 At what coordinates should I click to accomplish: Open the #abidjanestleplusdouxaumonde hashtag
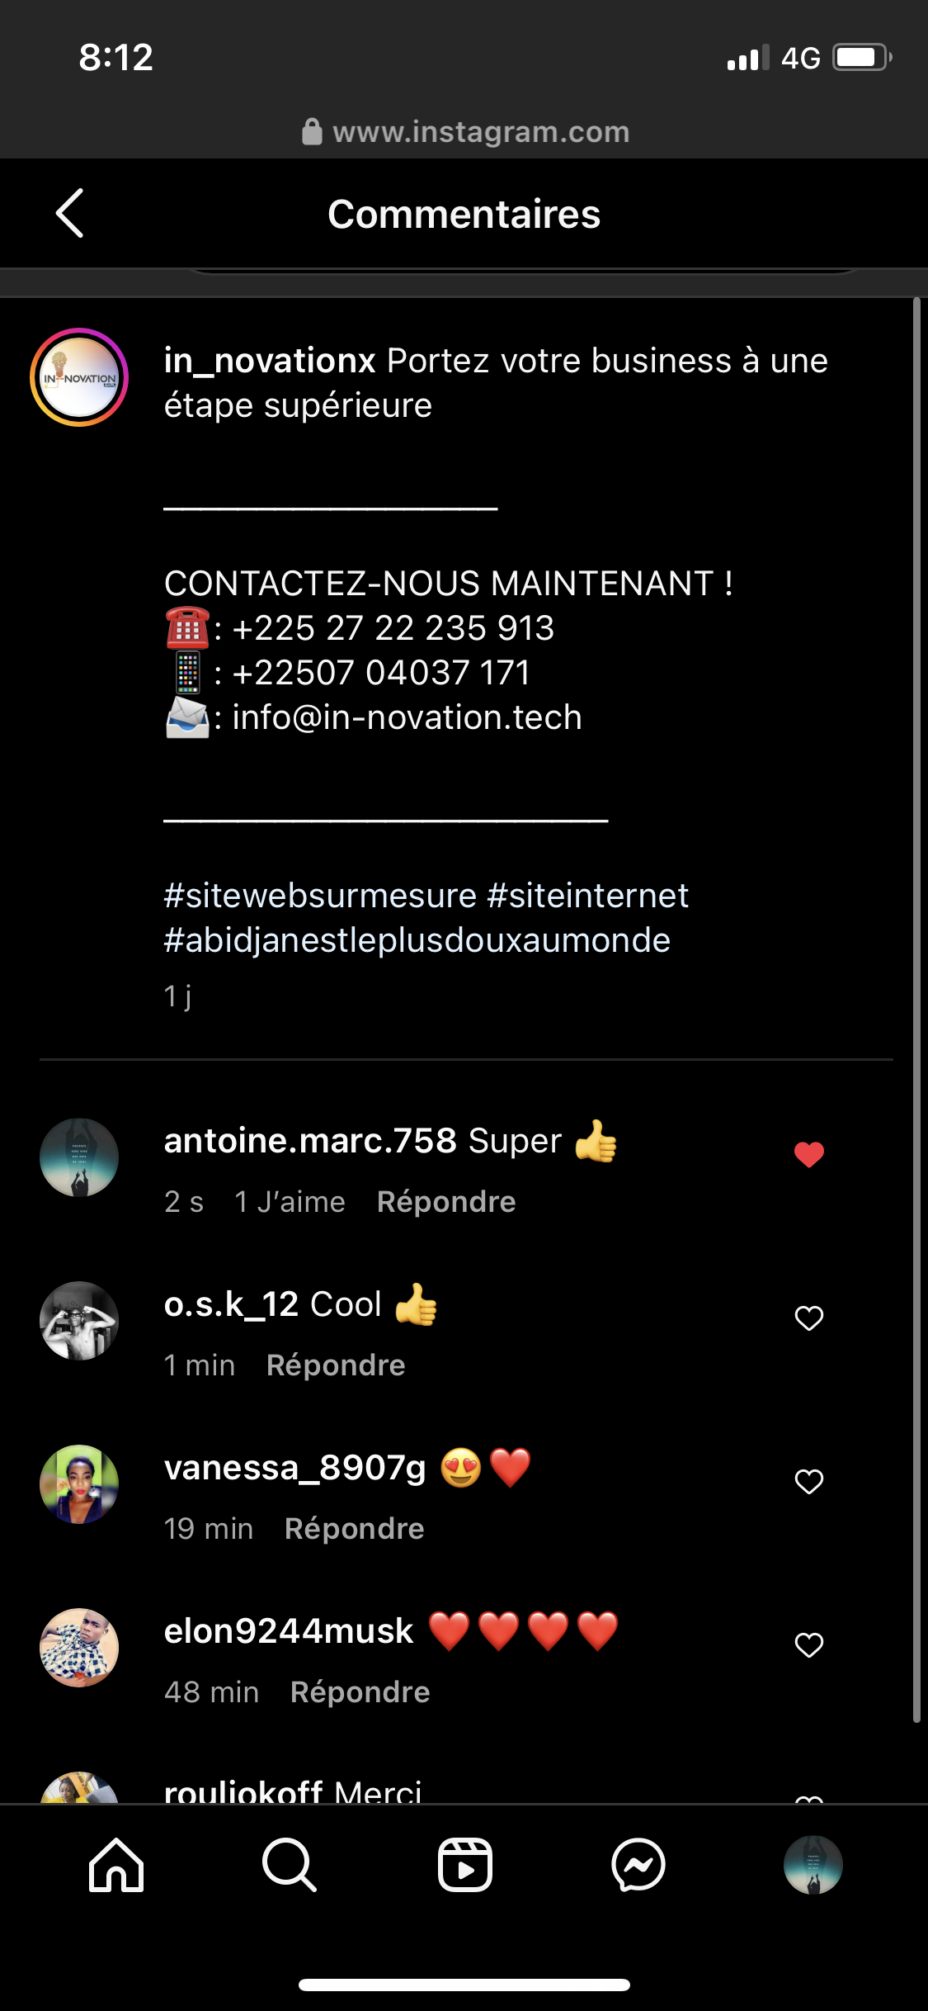coord(417,940)
